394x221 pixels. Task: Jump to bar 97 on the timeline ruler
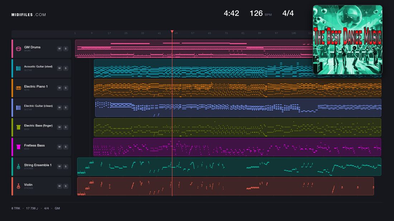(277, 33)
